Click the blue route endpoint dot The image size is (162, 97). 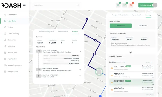[x=100, y=96]
